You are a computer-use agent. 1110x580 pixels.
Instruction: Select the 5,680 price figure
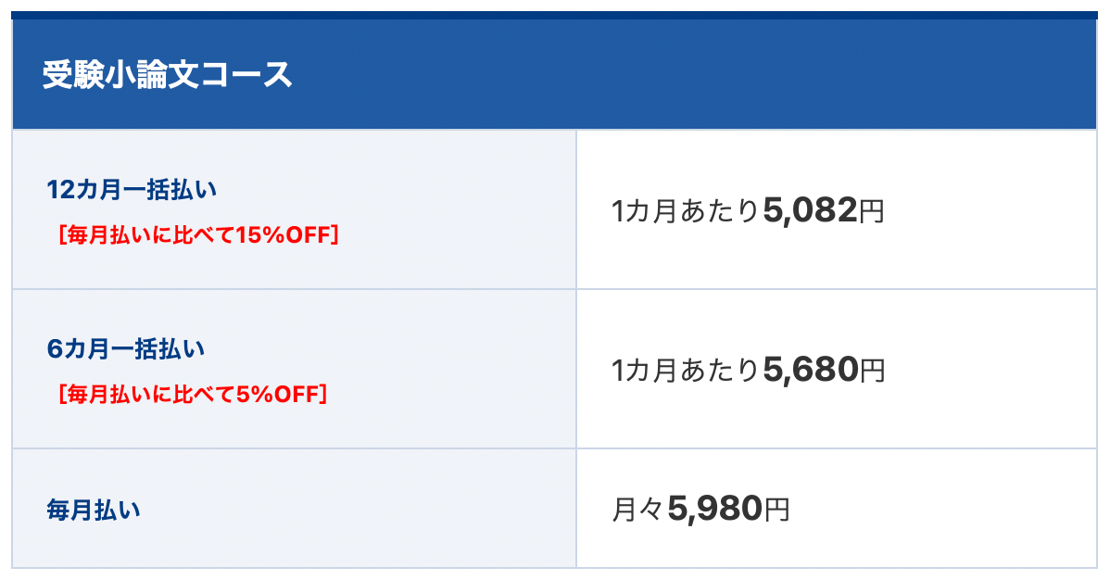pos(812,370)
